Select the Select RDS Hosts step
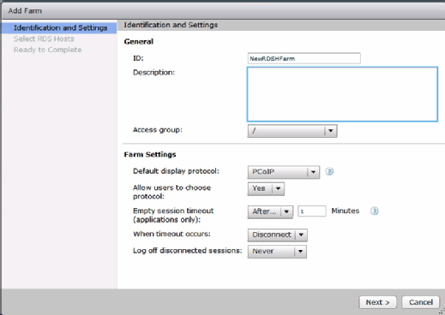The height and width of the screenshot is (315, 445). (x=44, y=39)
